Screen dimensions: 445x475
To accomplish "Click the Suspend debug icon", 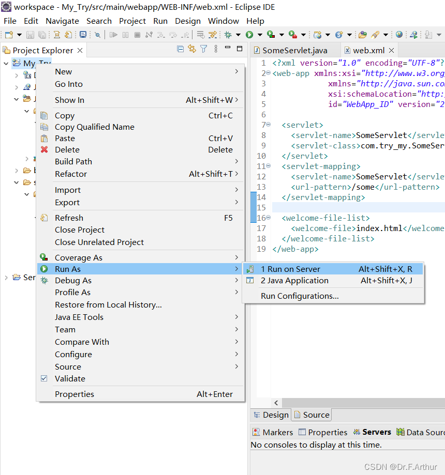I will [x=126, y=35].
